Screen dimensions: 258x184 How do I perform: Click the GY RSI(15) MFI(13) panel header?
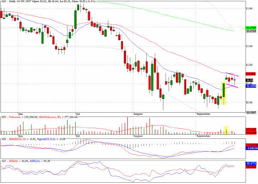[x=26, y=161]
